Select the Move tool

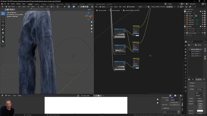3,22
